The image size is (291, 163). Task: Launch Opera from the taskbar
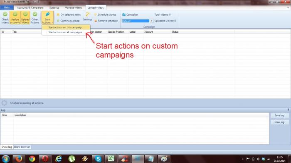[x=45, y=159]
